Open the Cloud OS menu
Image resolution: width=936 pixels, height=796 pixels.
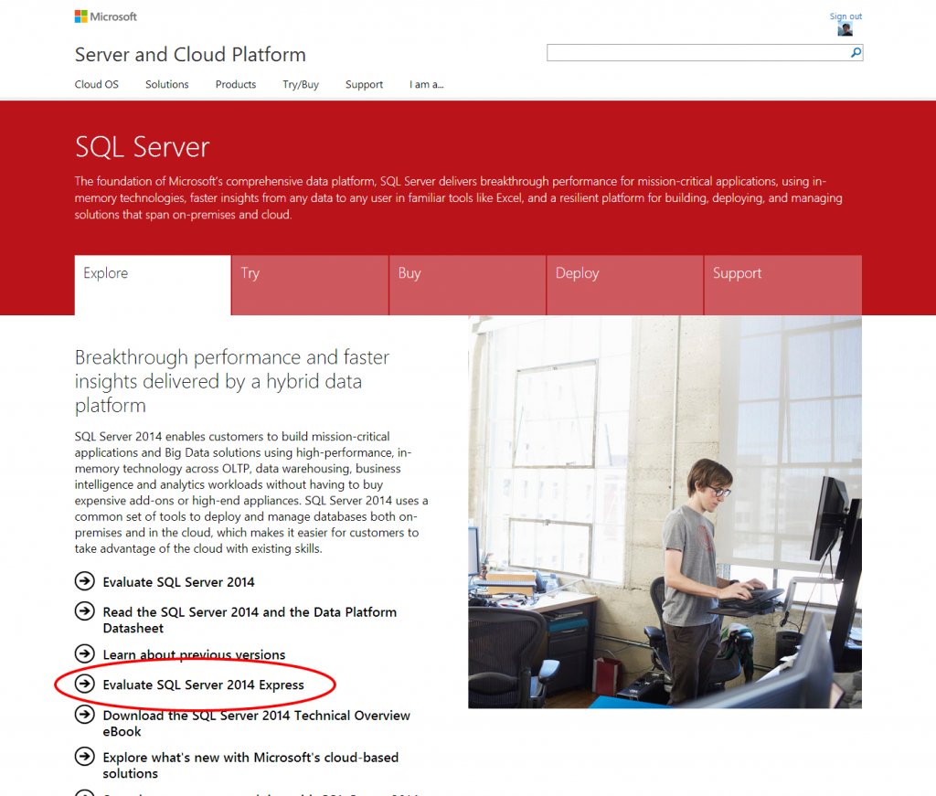[x=97, y=84]
